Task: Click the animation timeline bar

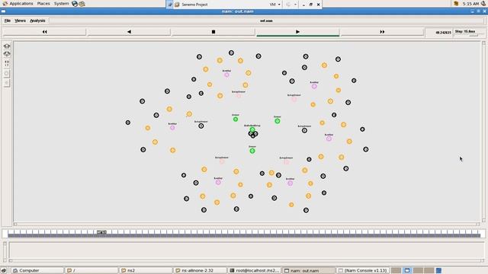Action: point(244,234)
